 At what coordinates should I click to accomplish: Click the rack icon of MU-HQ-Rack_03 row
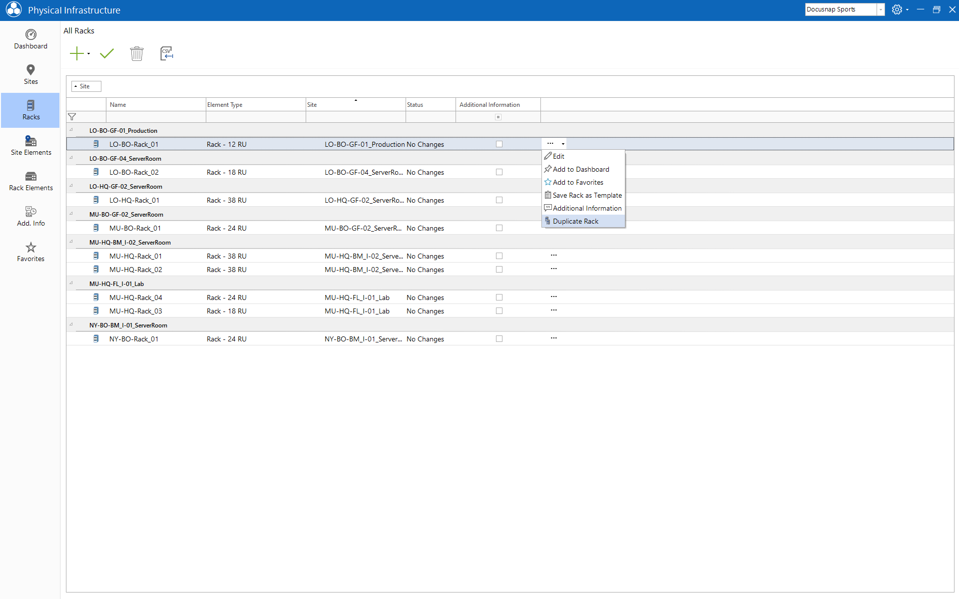click(96, 311)
